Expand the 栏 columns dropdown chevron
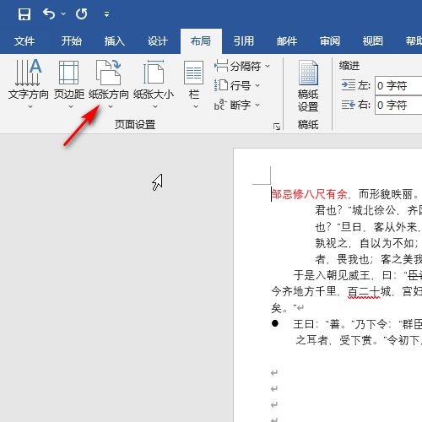Screen dimensions: 422x422 196,106
